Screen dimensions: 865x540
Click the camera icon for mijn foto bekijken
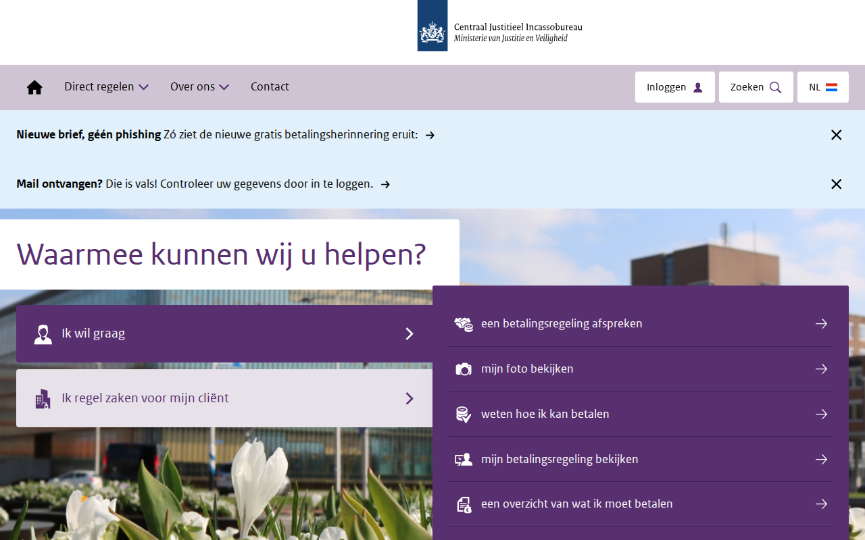tap(463, 369)
